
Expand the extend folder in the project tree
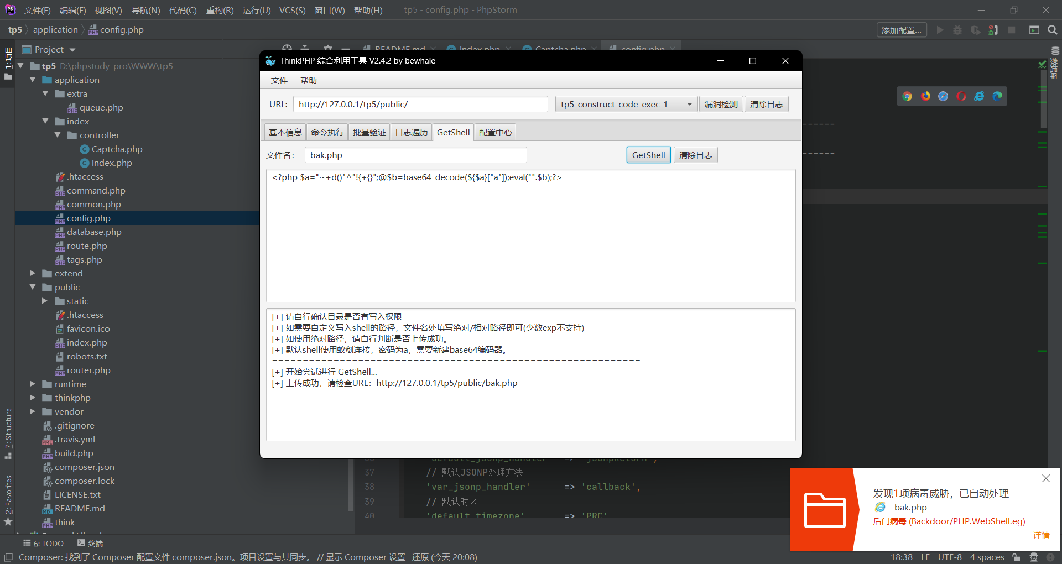pos(32,273)
